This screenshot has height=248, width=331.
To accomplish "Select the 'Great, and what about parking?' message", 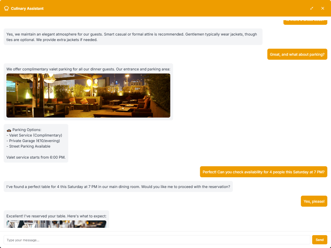I will (297, 54).
